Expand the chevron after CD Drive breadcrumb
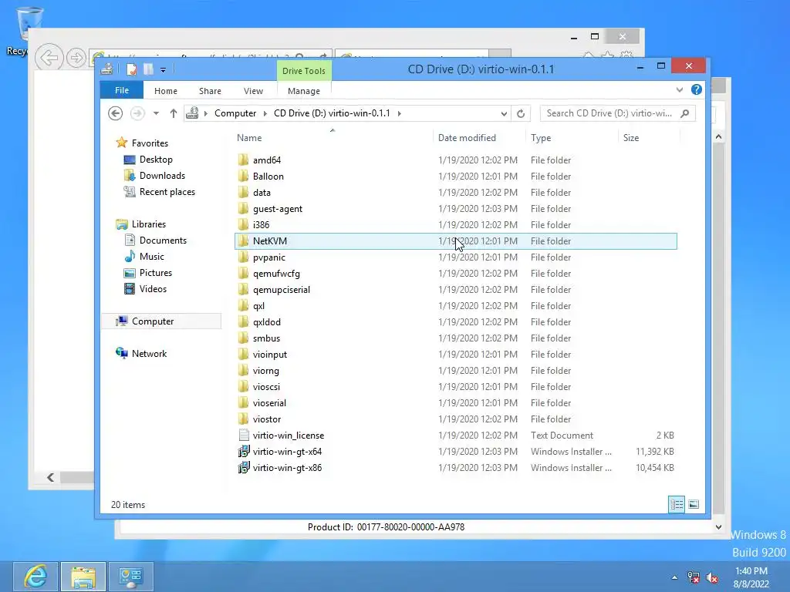The image size is (790, 592). (x=399, y=113)
